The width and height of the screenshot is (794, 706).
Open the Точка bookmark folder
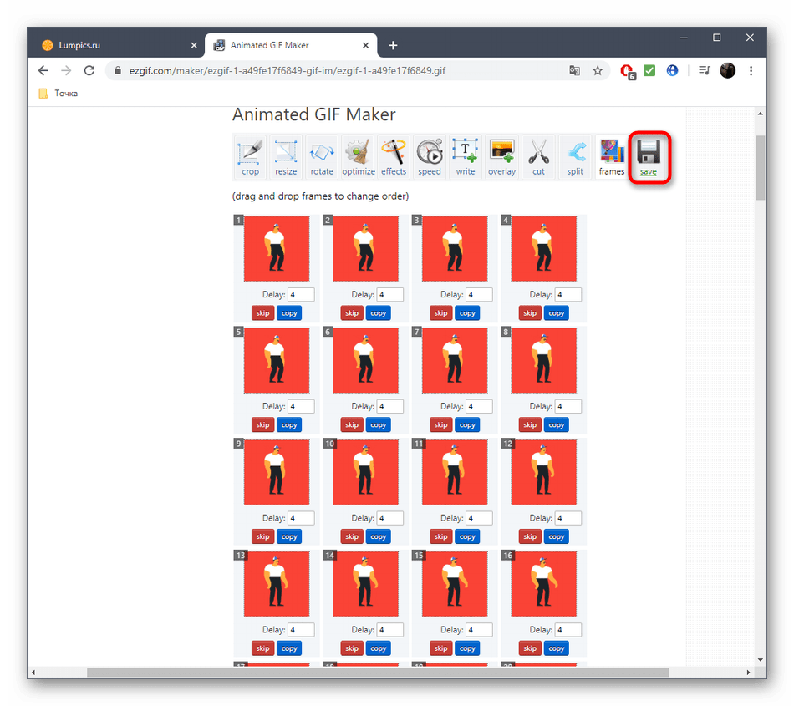tap(59, 93)
